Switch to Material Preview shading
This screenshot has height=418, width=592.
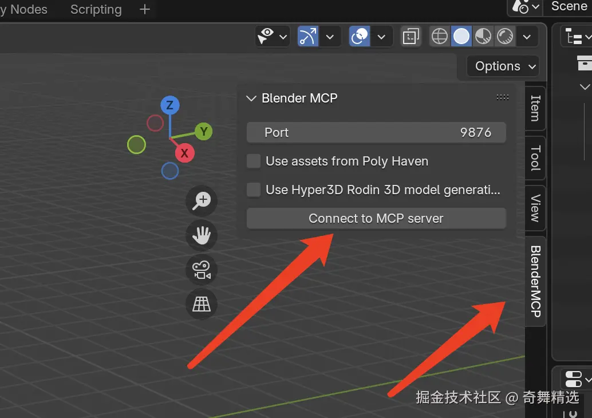pyautogui.click(x=483, y=37)
